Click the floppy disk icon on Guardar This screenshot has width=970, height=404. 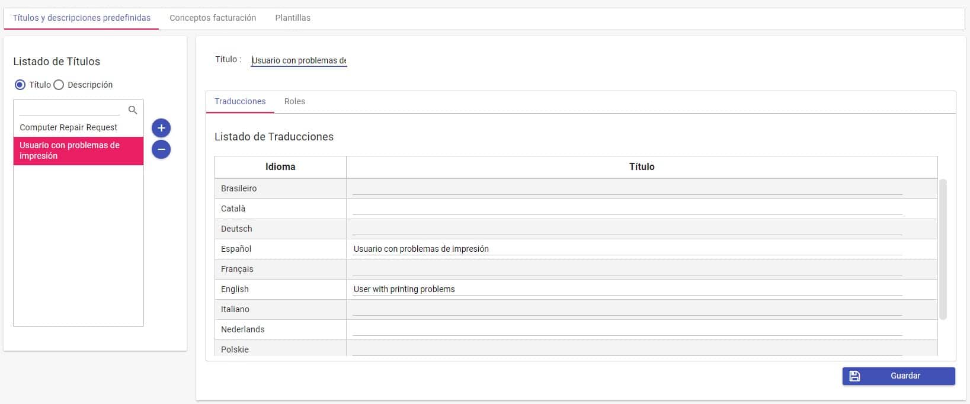point(854,376)
